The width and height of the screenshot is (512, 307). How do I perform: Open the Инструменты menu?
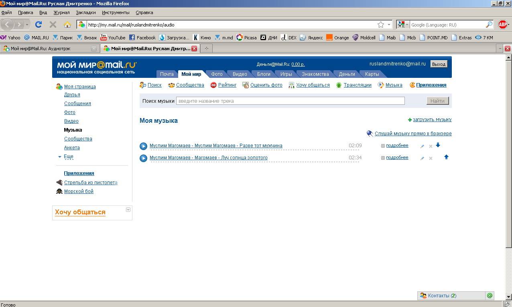pyautogui.click(x=116, y=12)
